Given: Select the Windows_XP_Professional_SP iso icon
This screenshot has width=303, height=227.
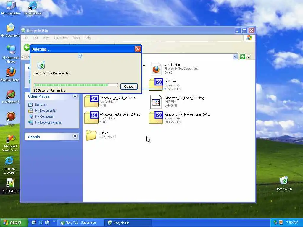Looking at the screenshot, I should (156, 118).
